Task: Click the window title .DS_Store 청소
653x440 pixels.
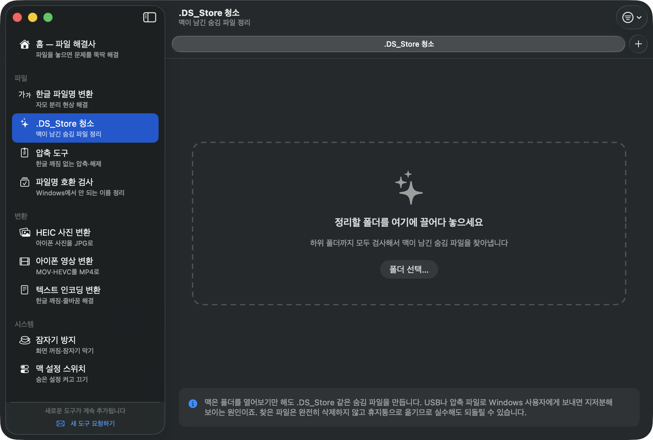Action: click(209, 13)
